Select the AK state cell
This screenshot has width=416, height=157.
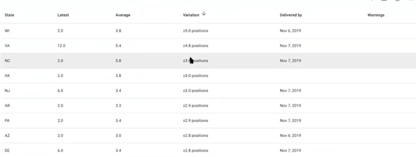7,76
